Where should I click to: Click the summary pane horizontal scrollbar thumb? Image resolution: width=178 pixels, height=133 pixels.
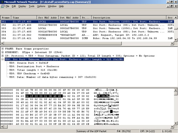coord(63,43)
